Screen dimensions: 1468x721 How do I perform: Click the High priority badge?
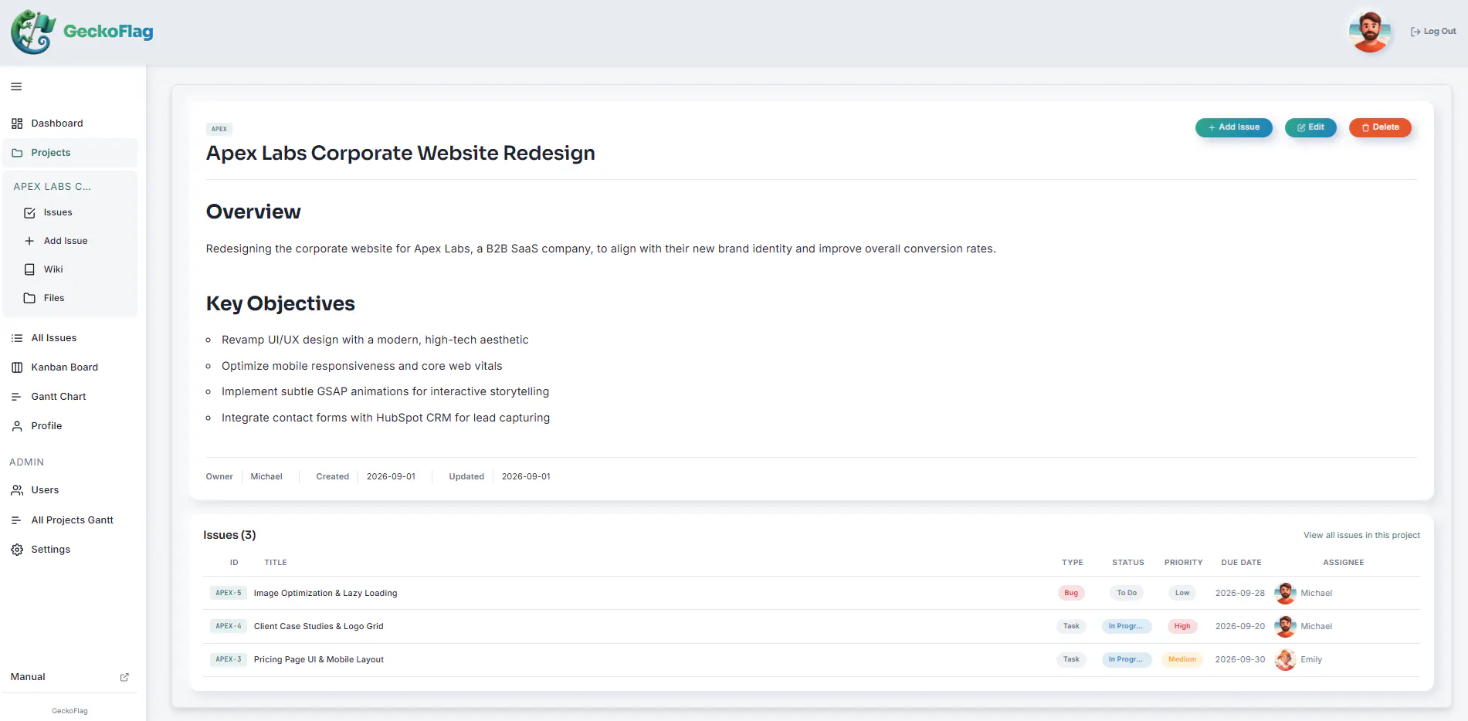(x=1182, y=626)
